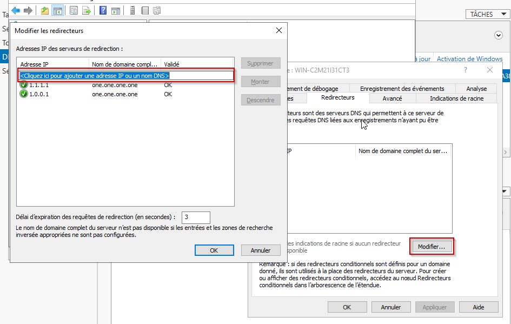Viewport: 511px width, 324px height.
Task: Click Nom de domaine complet du ser… header
Action: (403, 151)
